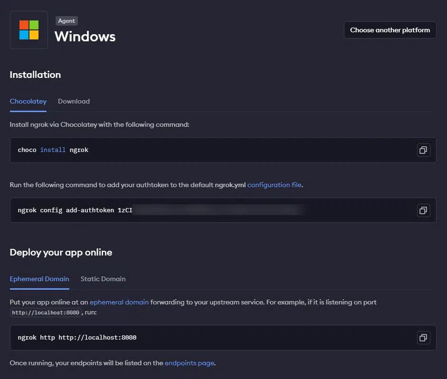The width and height of the screenshot is (447, 379).
Task: Click the 'Once running, your endpoints' sentence
Action: (x=113, y=363)
